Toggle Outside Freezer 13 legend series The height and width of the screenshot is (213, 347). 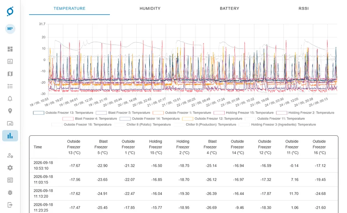coord(63,113)
